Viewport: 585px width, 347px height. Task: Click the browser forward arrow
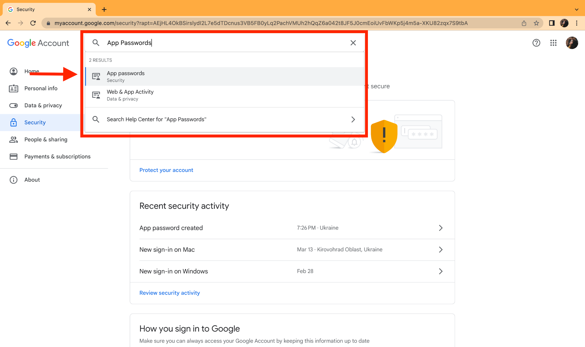(x=21, y=23)
